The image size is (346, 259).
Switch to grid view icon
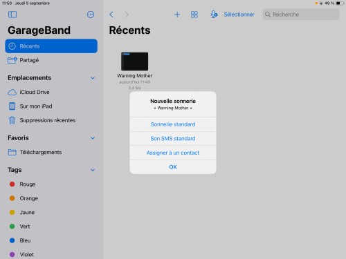pos(194,15)
